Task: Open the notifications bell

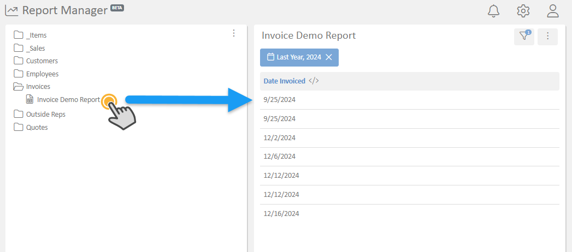Action: [494, 10]
